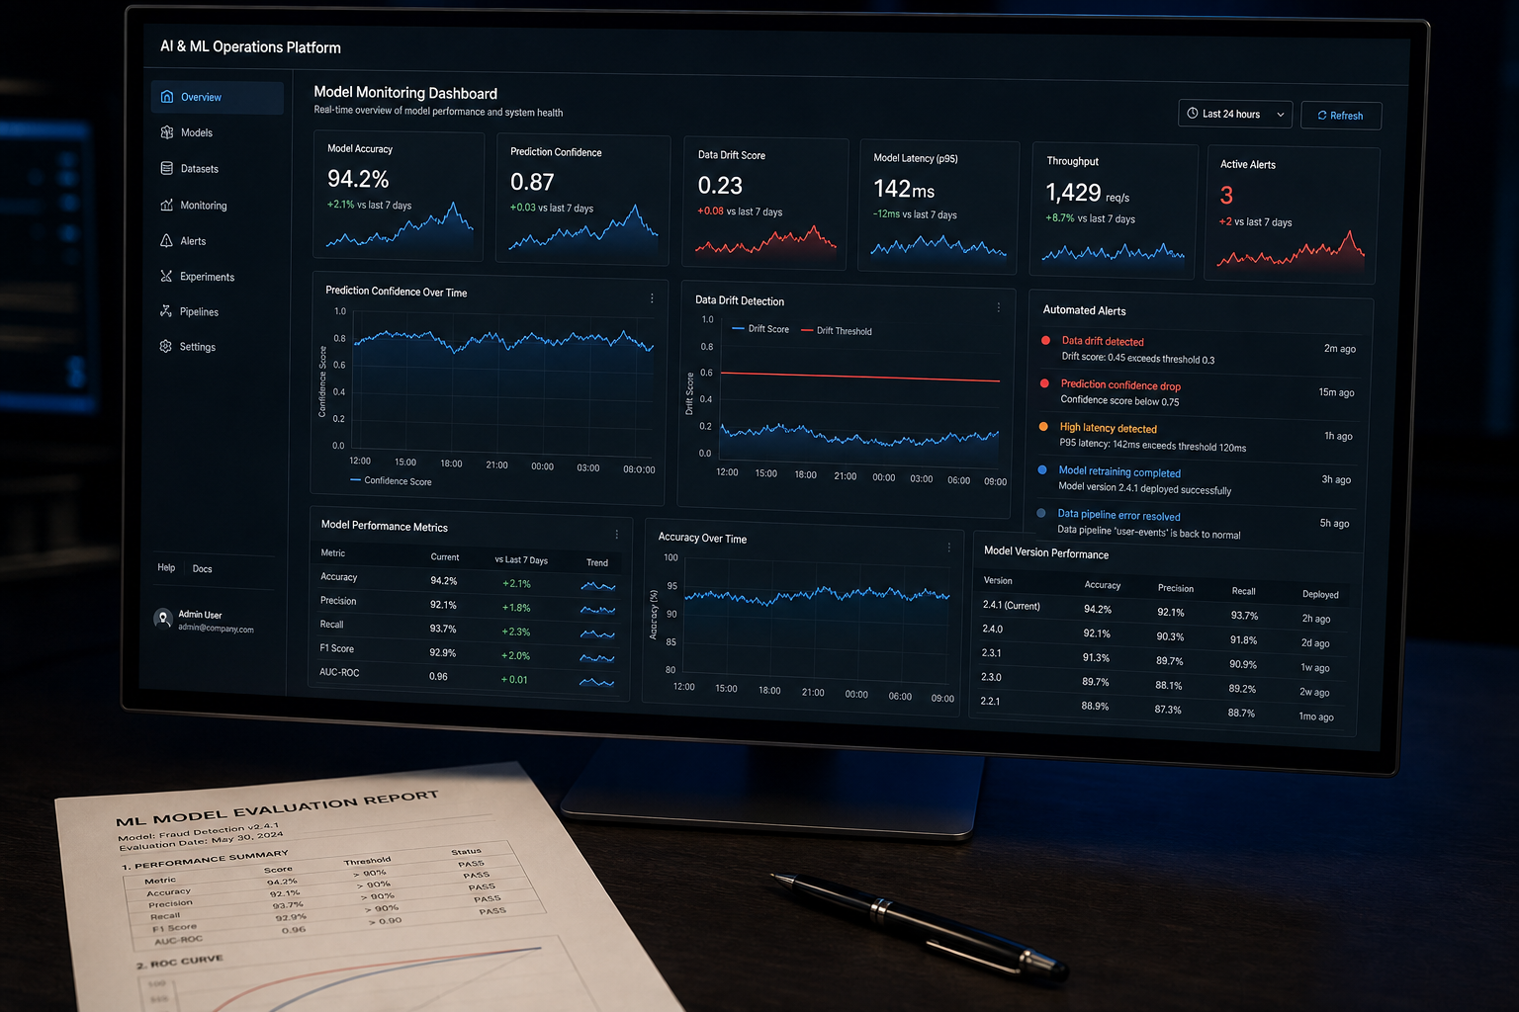Screen dimensions: 1519x1012
Task: Open Prediction Confidence Over Time options menu
Action: pos(652,298)
